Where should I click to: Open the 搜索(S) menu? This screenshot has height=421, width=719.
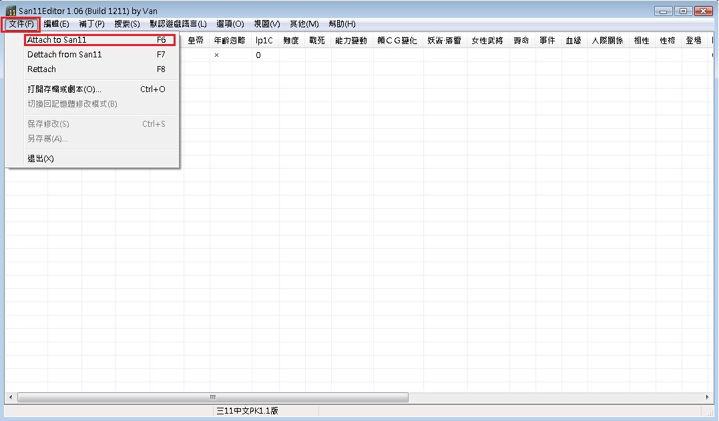(x=127, y=24)
